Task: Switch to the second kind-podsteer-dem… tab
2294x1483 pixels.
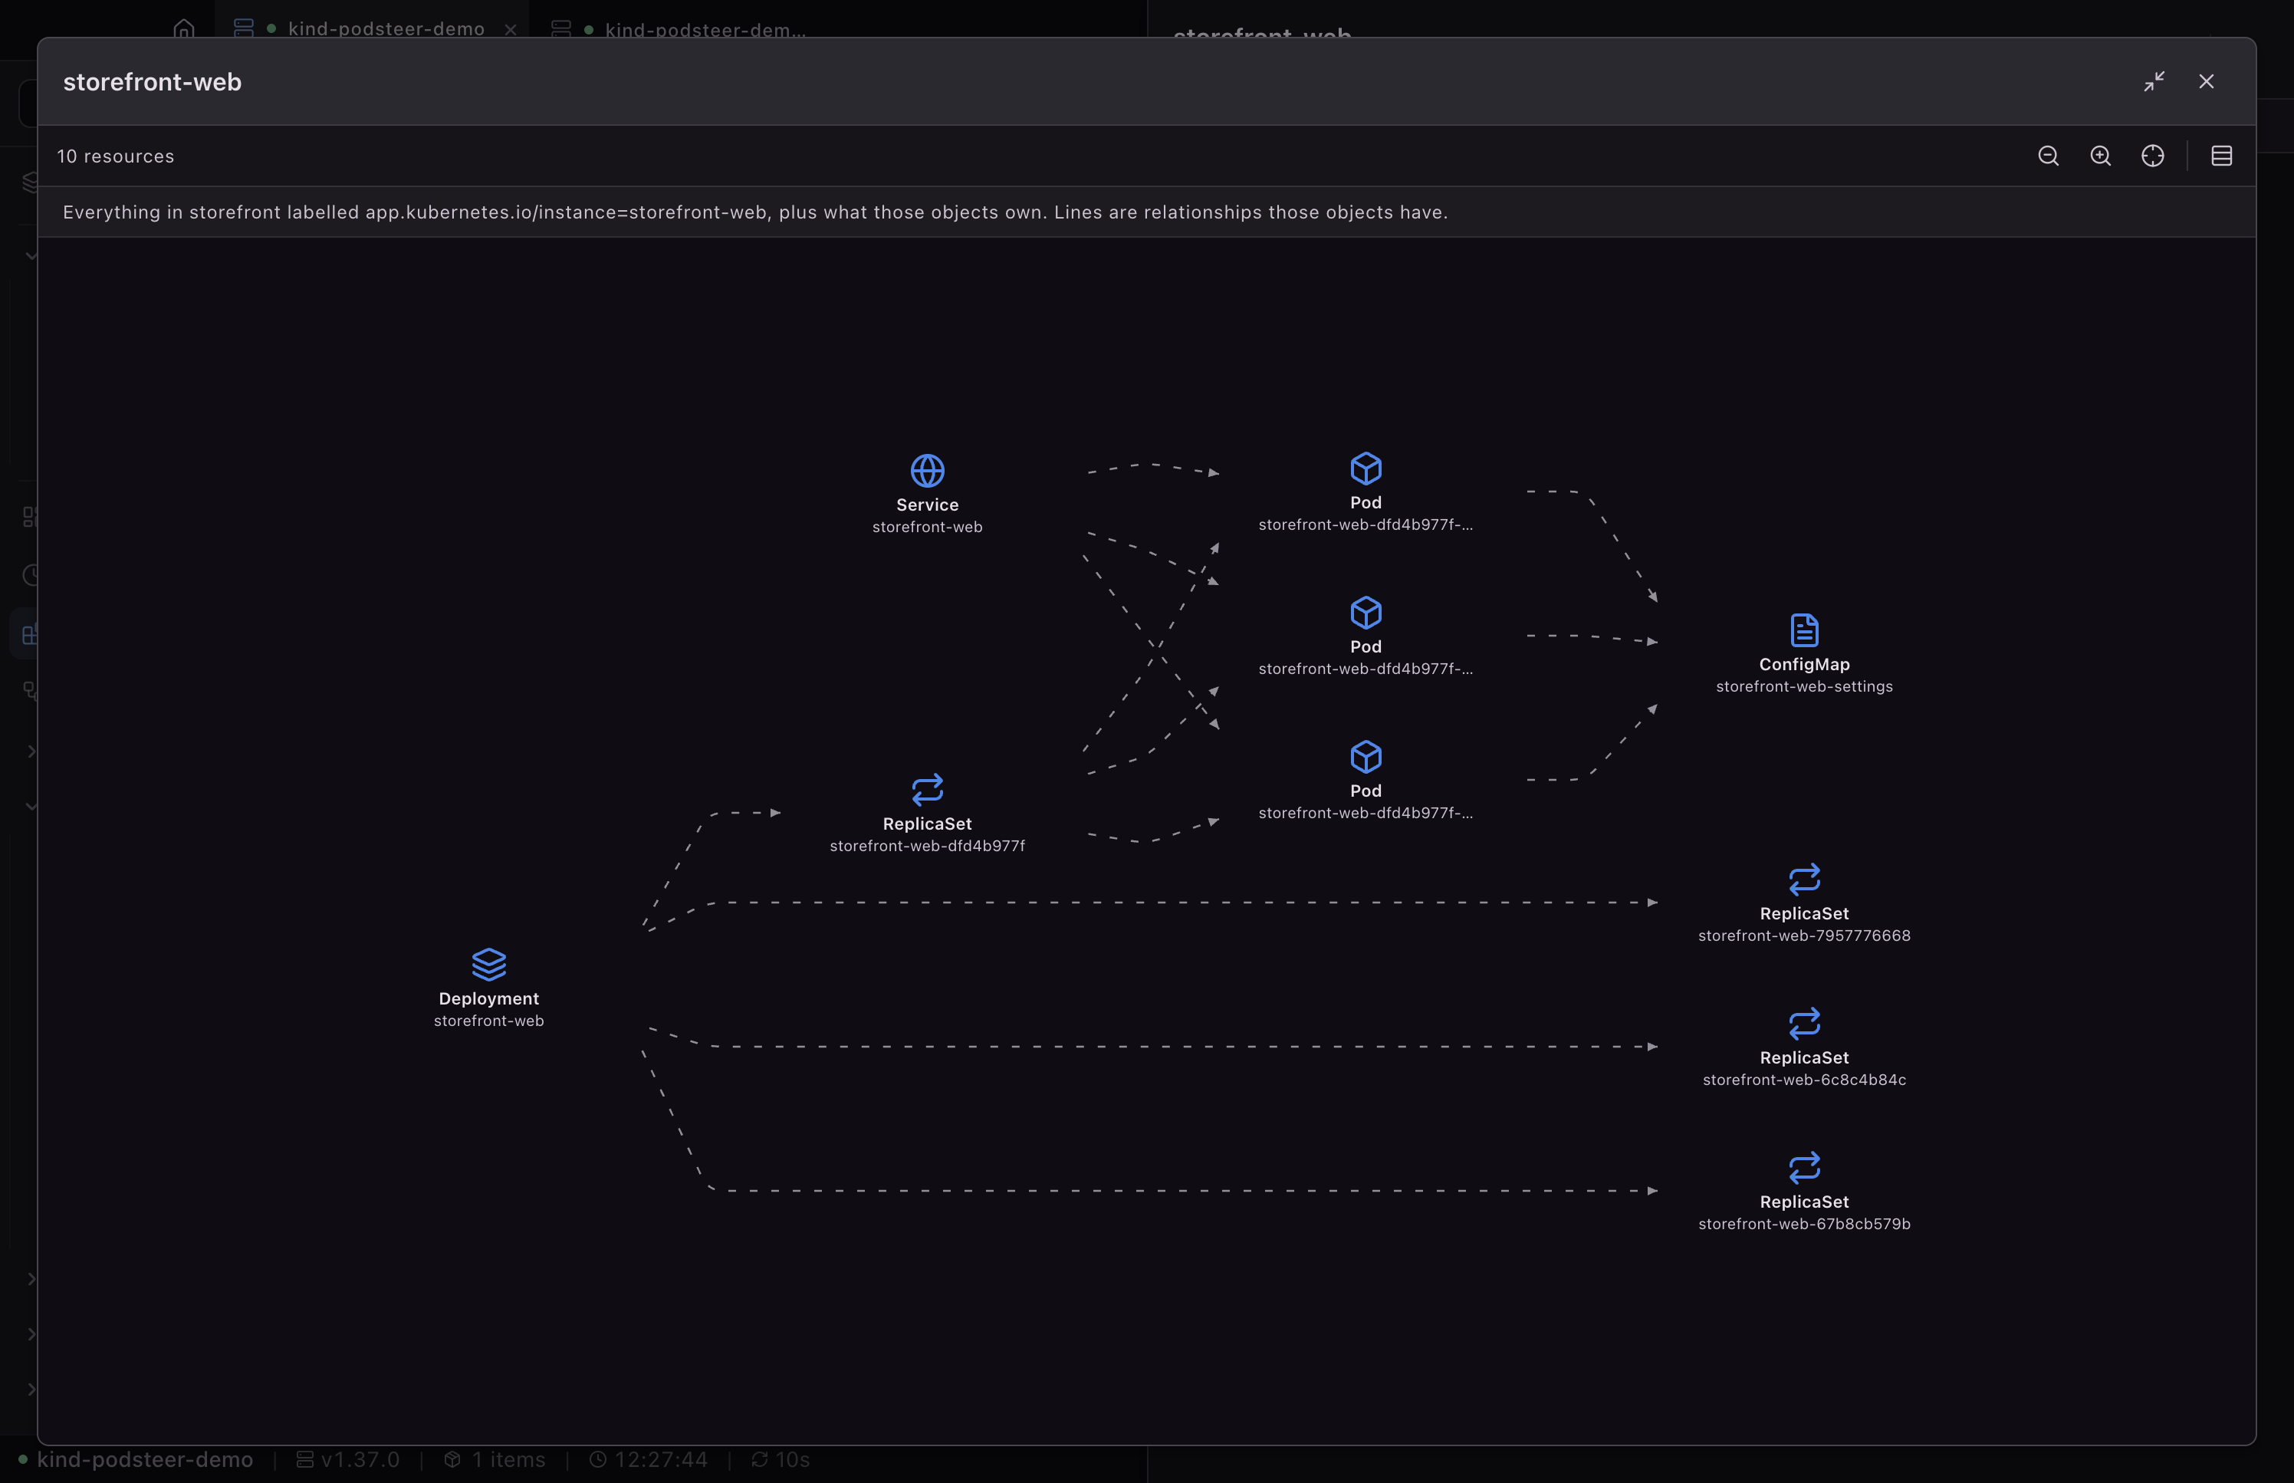Action: tap(679, 30)
